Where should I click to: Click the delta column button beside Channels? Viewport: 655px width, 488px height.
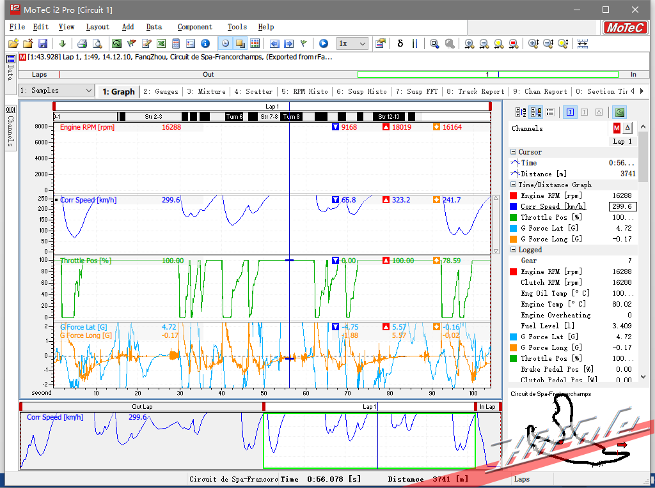627,128
